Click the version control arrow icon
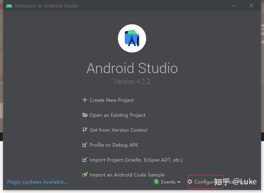This screenshot has width=264, height=193. point(85,129)
